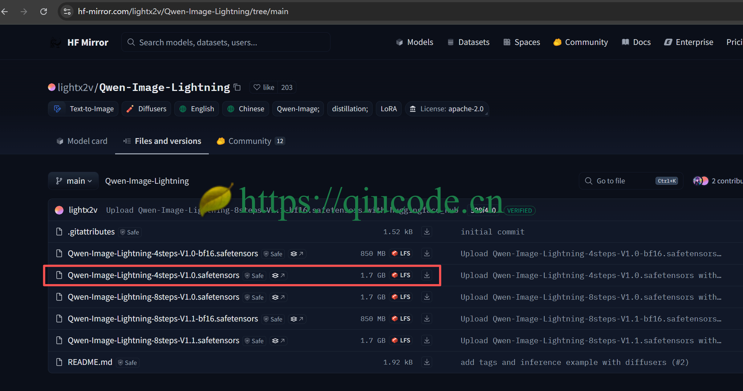Switch to the Files and versions tab

pyautogui.click(x=162, y=141)
